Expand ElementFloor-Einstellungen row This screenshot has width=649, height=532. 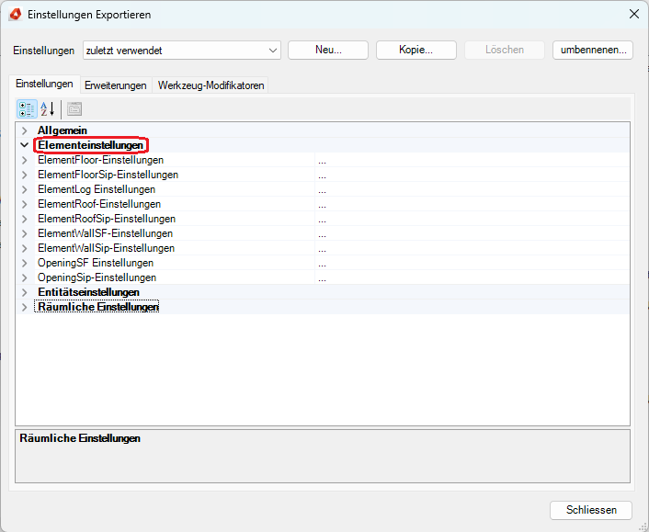(25, 160)
